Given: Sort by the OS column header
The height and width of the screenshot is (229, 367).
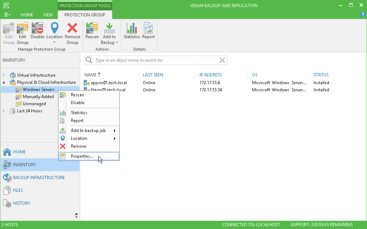Looking at the screenshot, I should (255, 75).
